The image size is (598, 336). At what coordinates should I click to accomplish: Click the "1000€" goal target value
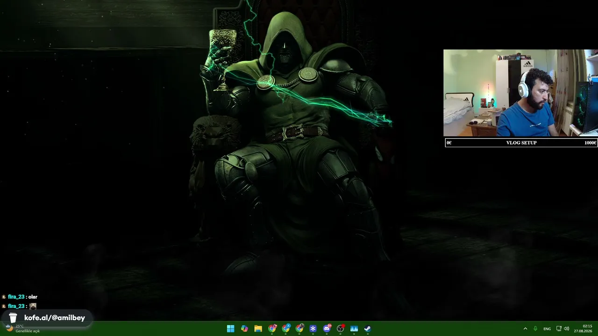pyautogui.click(x=591, y=143)
